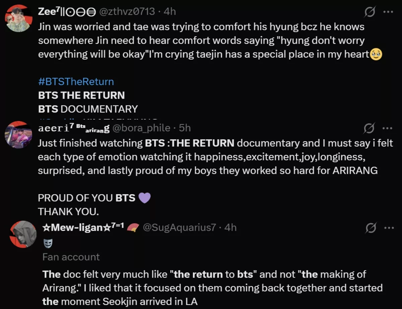Open Zee's profile avatar
This screenshot has height=309, width=402.
click(18, 18)
